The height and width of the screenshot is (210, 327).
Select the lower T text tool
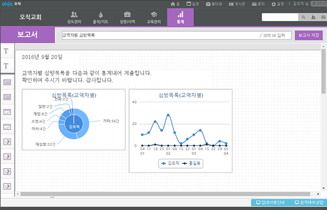pyautogui.click(x=6, y=66)
